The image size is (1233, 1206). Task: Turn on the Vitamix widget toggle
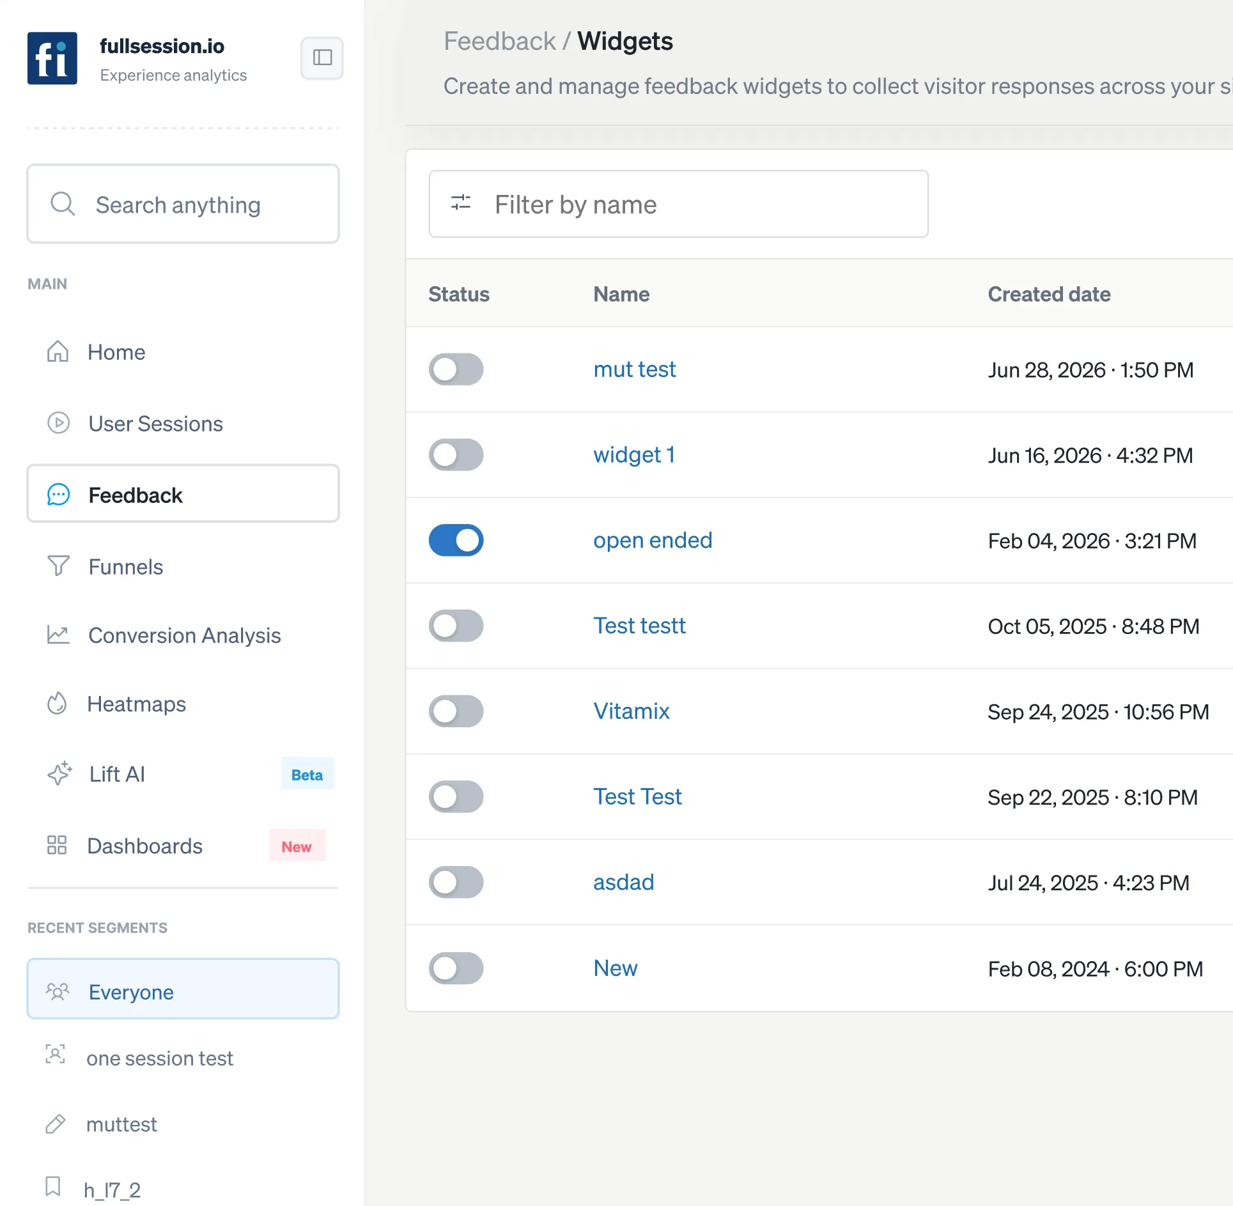(456, 711)
